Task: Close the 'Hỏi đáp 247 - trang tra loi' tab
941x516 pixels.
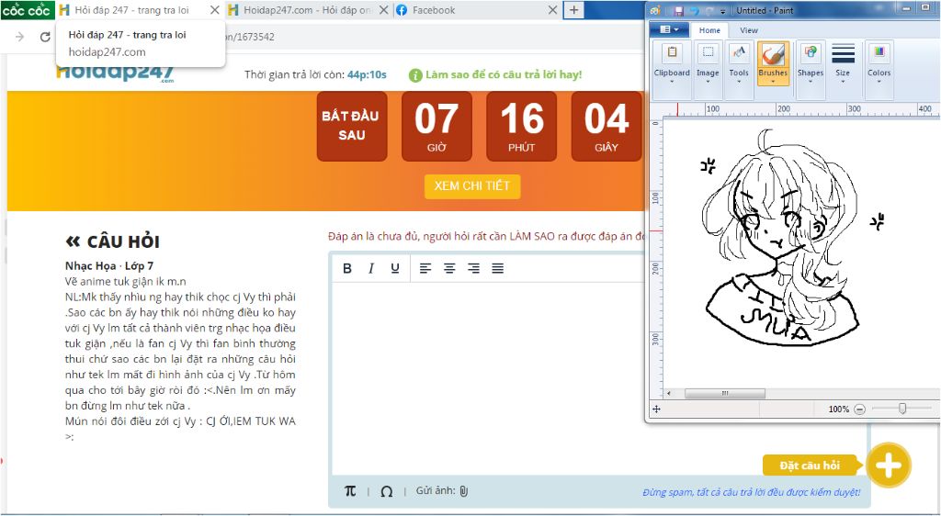Action: (214, 10)
